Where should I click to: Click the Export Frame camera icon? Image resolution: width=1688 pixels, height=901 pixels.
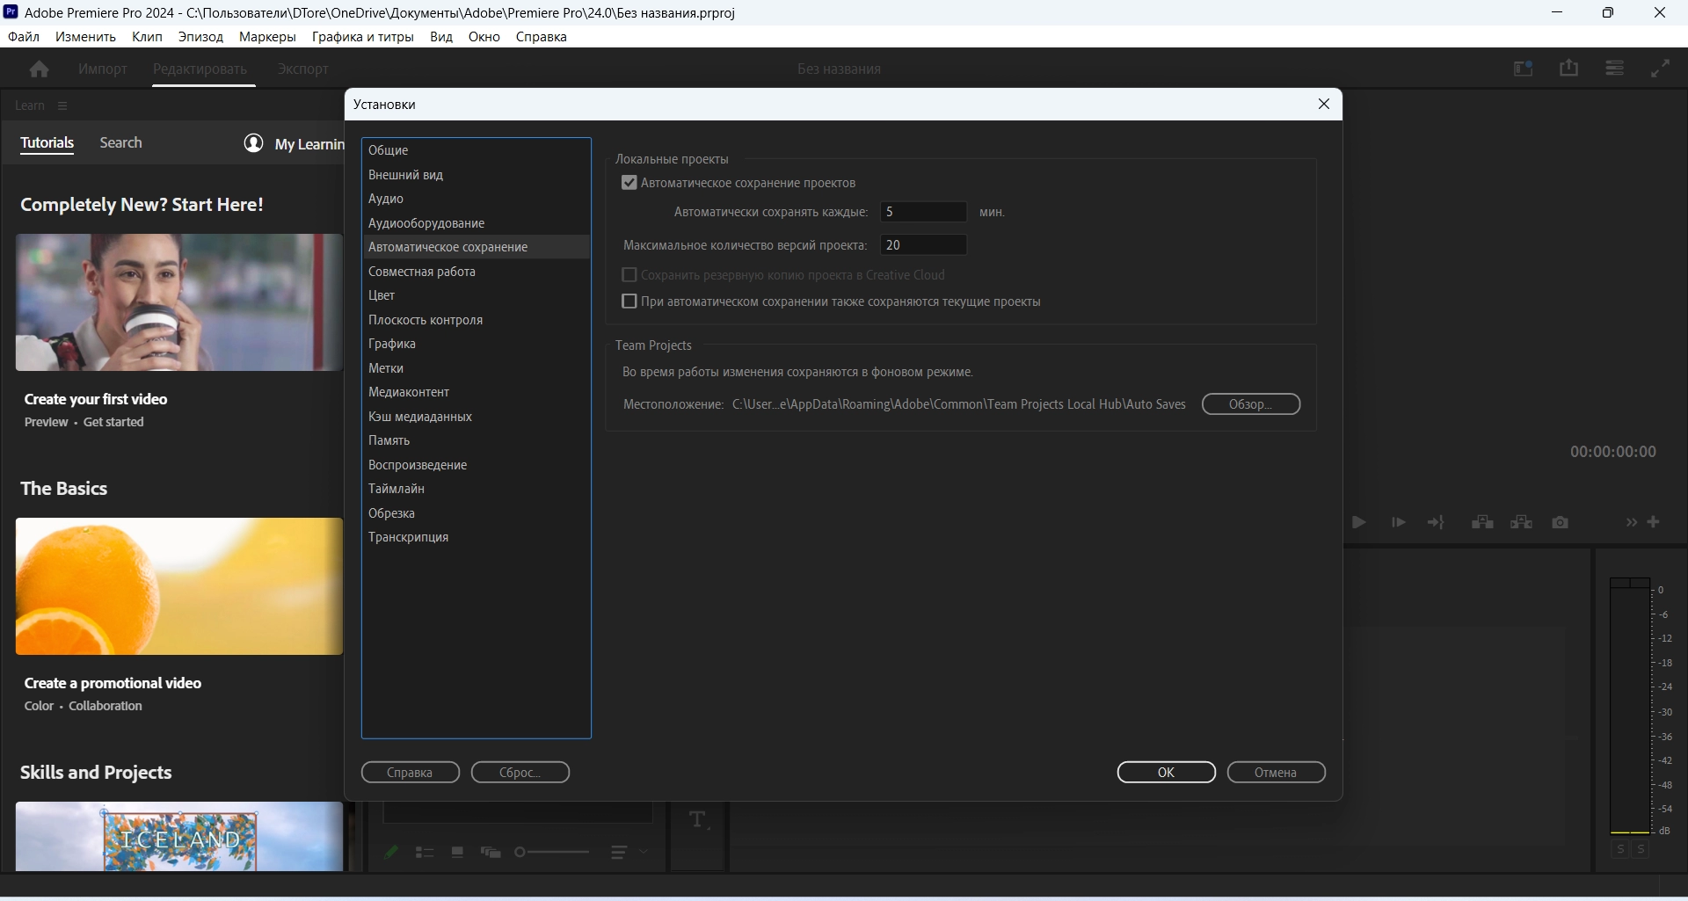click(x=1561, y=522)
